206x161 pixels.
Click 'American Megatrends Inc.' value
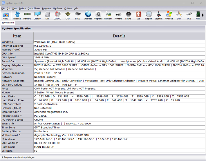tap(51, 112)
